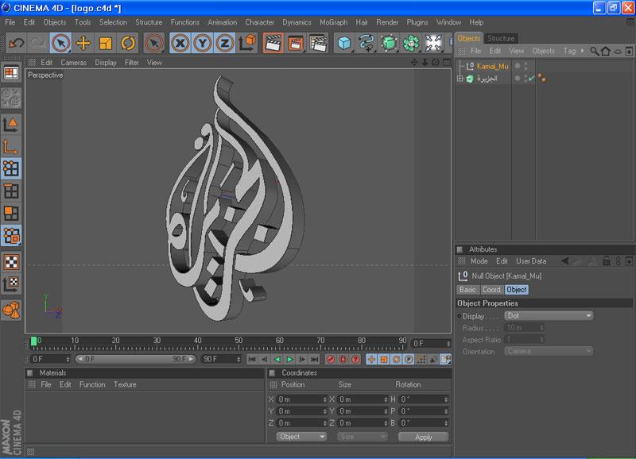Switch to Use Polygon Tool mode
Screen dimensions: 636x459
(11, 213)
